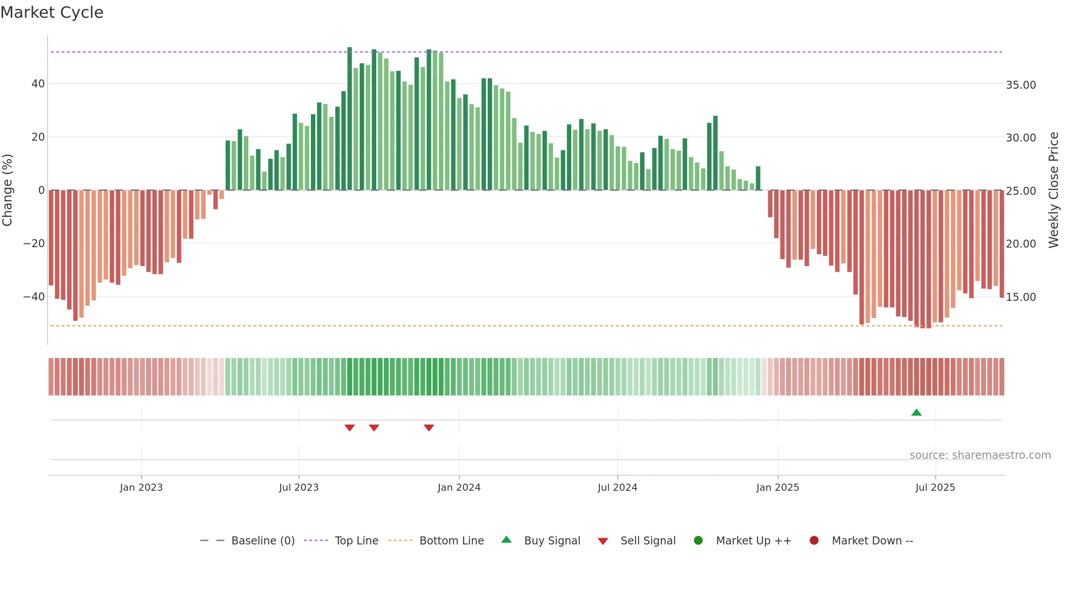Click the green Buy Signal legend triangle

click(x=506, y=540)
